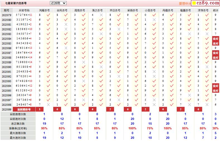Screen dimensions: 220x141
Task: Click issue number 2025090
Action: click(6, 67)
